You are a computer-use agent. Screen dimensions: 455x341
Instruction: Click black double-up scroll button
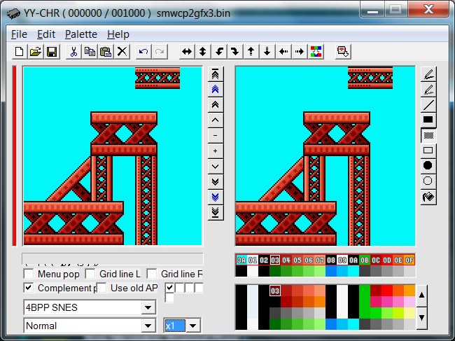pyautogui.click(x=216, y=105)
